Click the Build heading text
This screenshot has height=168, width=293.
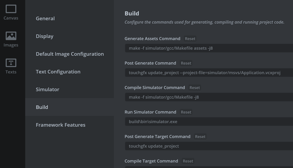132,13
